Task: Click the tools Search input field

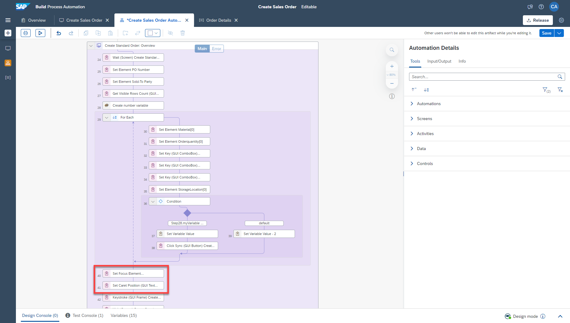Action: (487, 77)
